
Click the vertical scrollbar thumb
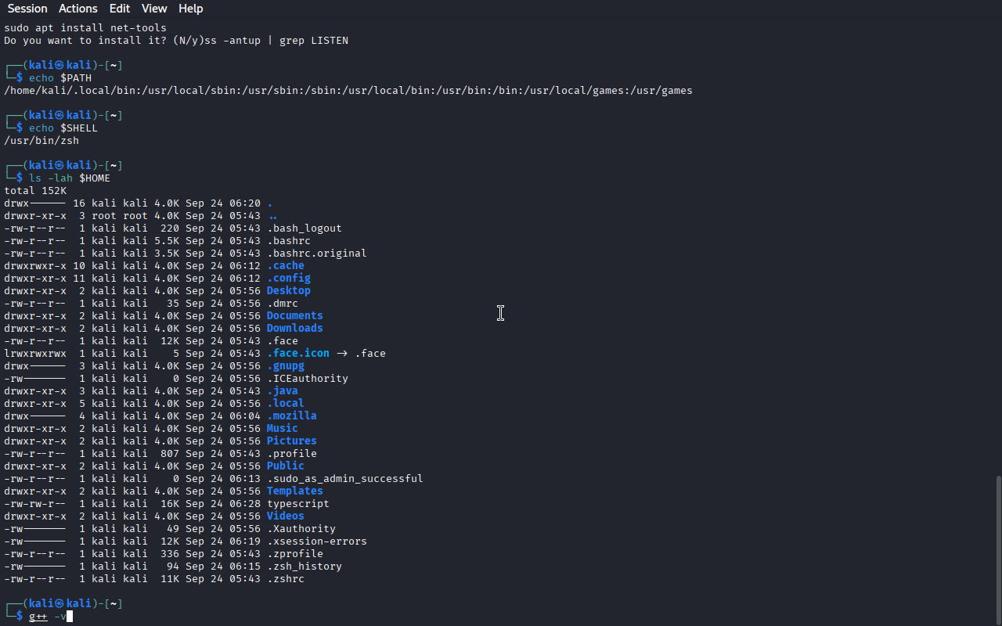tap(997, 548)
